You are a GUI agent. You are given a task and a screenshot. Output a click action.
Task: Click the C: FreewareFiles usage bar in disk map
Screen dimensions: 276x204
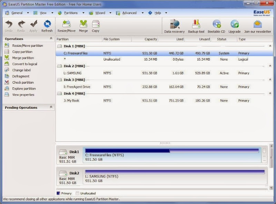pyautogui.click(x=172, y=151)
